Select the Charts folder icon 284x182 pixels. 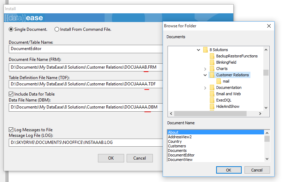212,69
